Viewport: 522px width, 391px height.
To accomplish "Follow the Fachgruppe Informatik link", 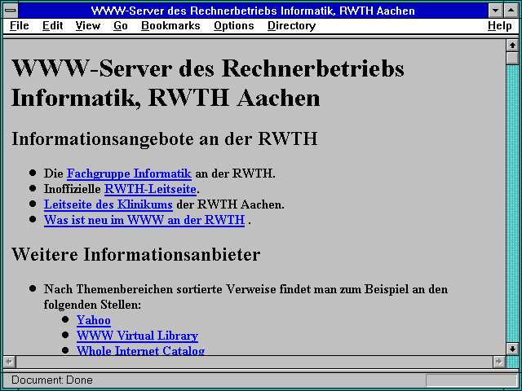I will [x=129, y=174].
